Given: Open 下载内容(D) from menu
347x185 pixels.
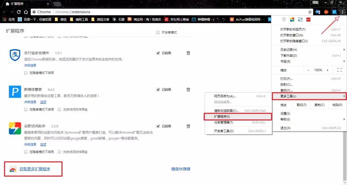Looking at the screenshot, I should [x=309, y=56].
